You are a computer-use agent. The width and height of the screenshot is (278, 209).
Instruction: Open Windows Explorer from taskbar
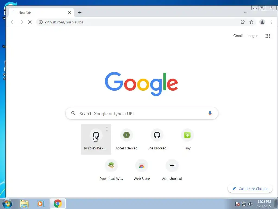point(24,204)
